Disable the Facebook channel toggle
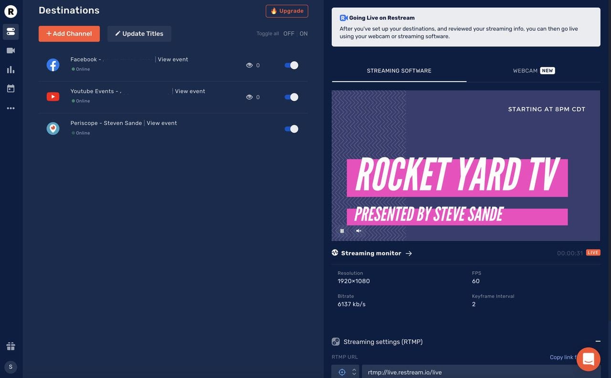 pyautogui.click(x=291, y=65)
